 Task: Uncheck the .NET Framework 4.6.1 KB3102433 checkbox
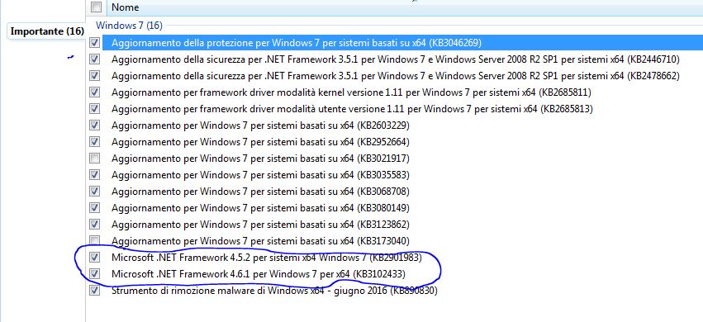[x=95, y=273]
